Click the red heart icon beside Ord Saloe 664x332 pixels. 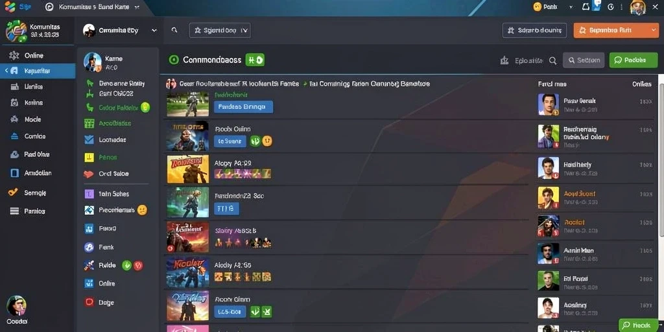88,174
